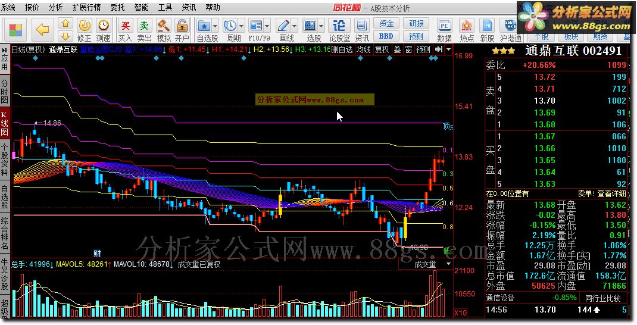Click the up arrow page icon

[x=65, y=24]
